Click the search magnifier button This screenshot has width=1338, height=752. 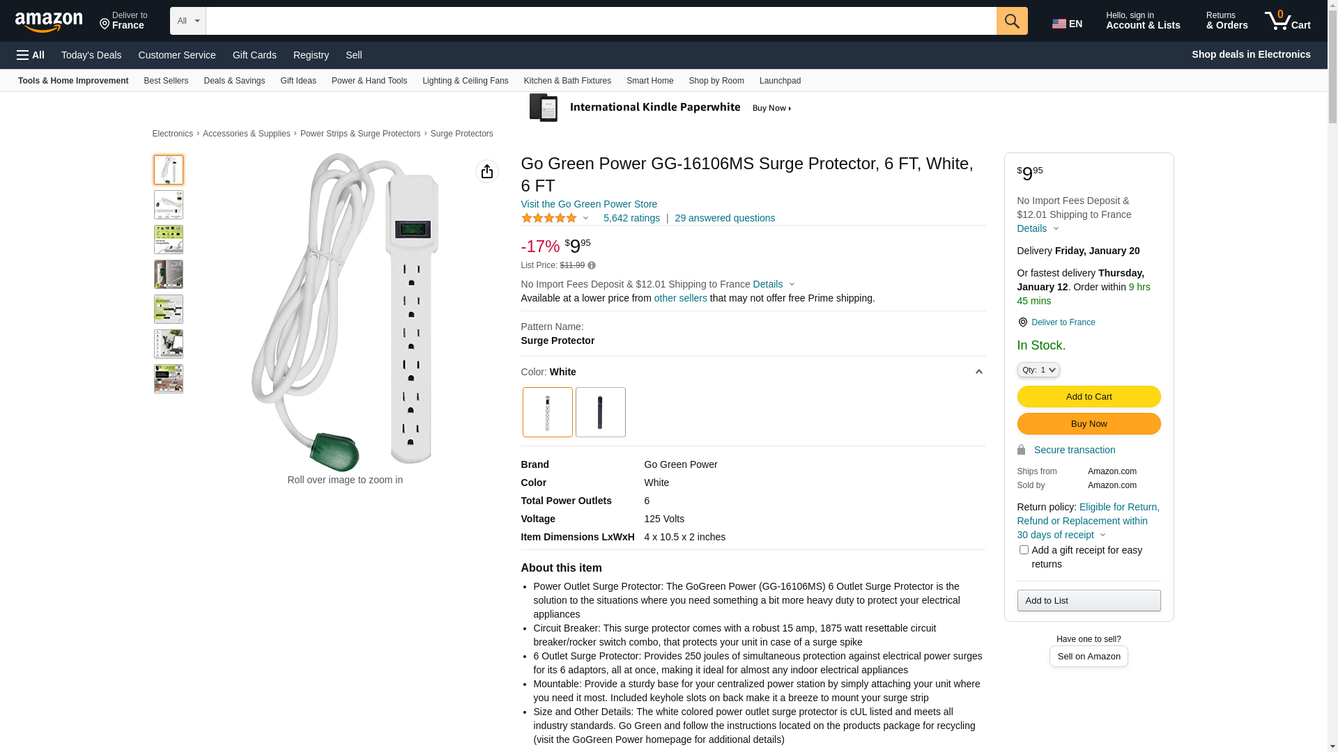pos(1011,21)
